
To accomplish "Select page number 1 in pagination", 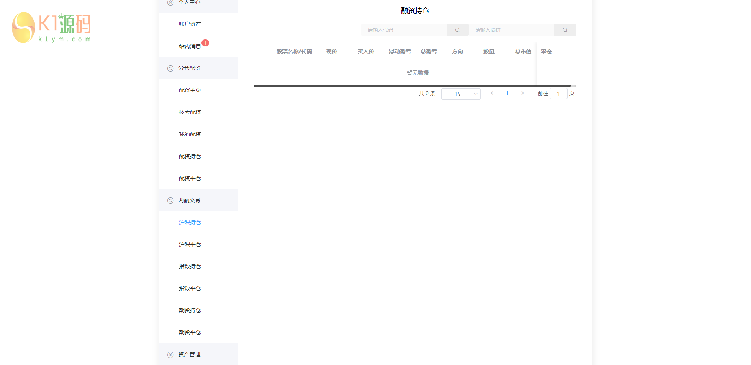I will (x=507, y=93).
